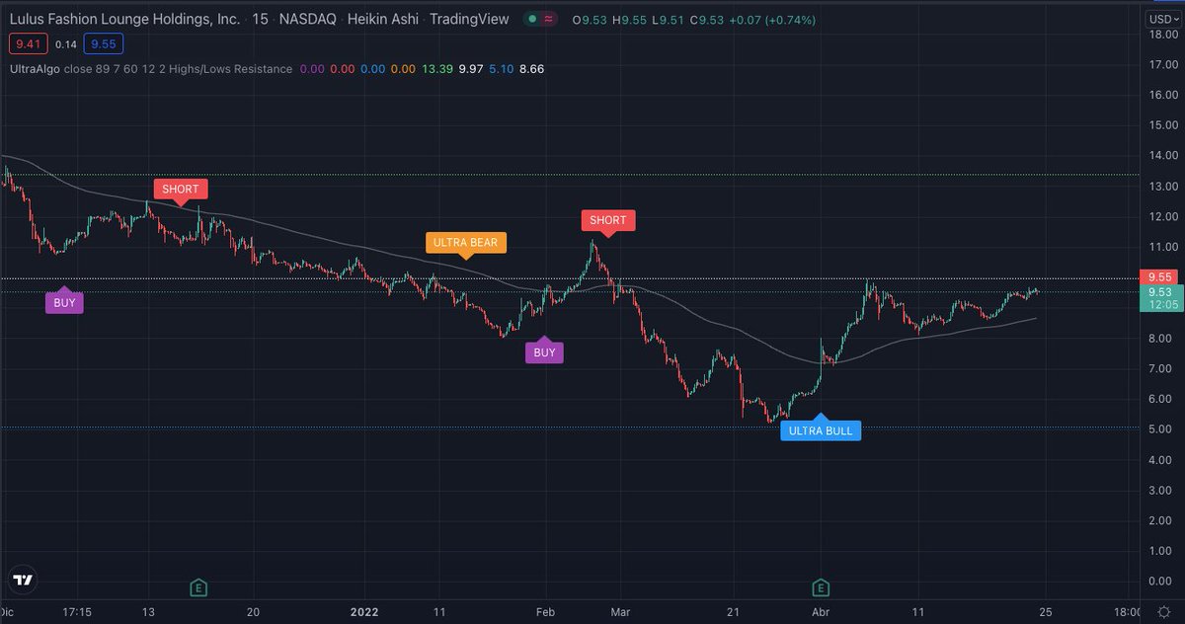Click the TradingView logo icon
Image resolution: width=1185 pixels, height=624 pixels.
(x=24, y=581)
